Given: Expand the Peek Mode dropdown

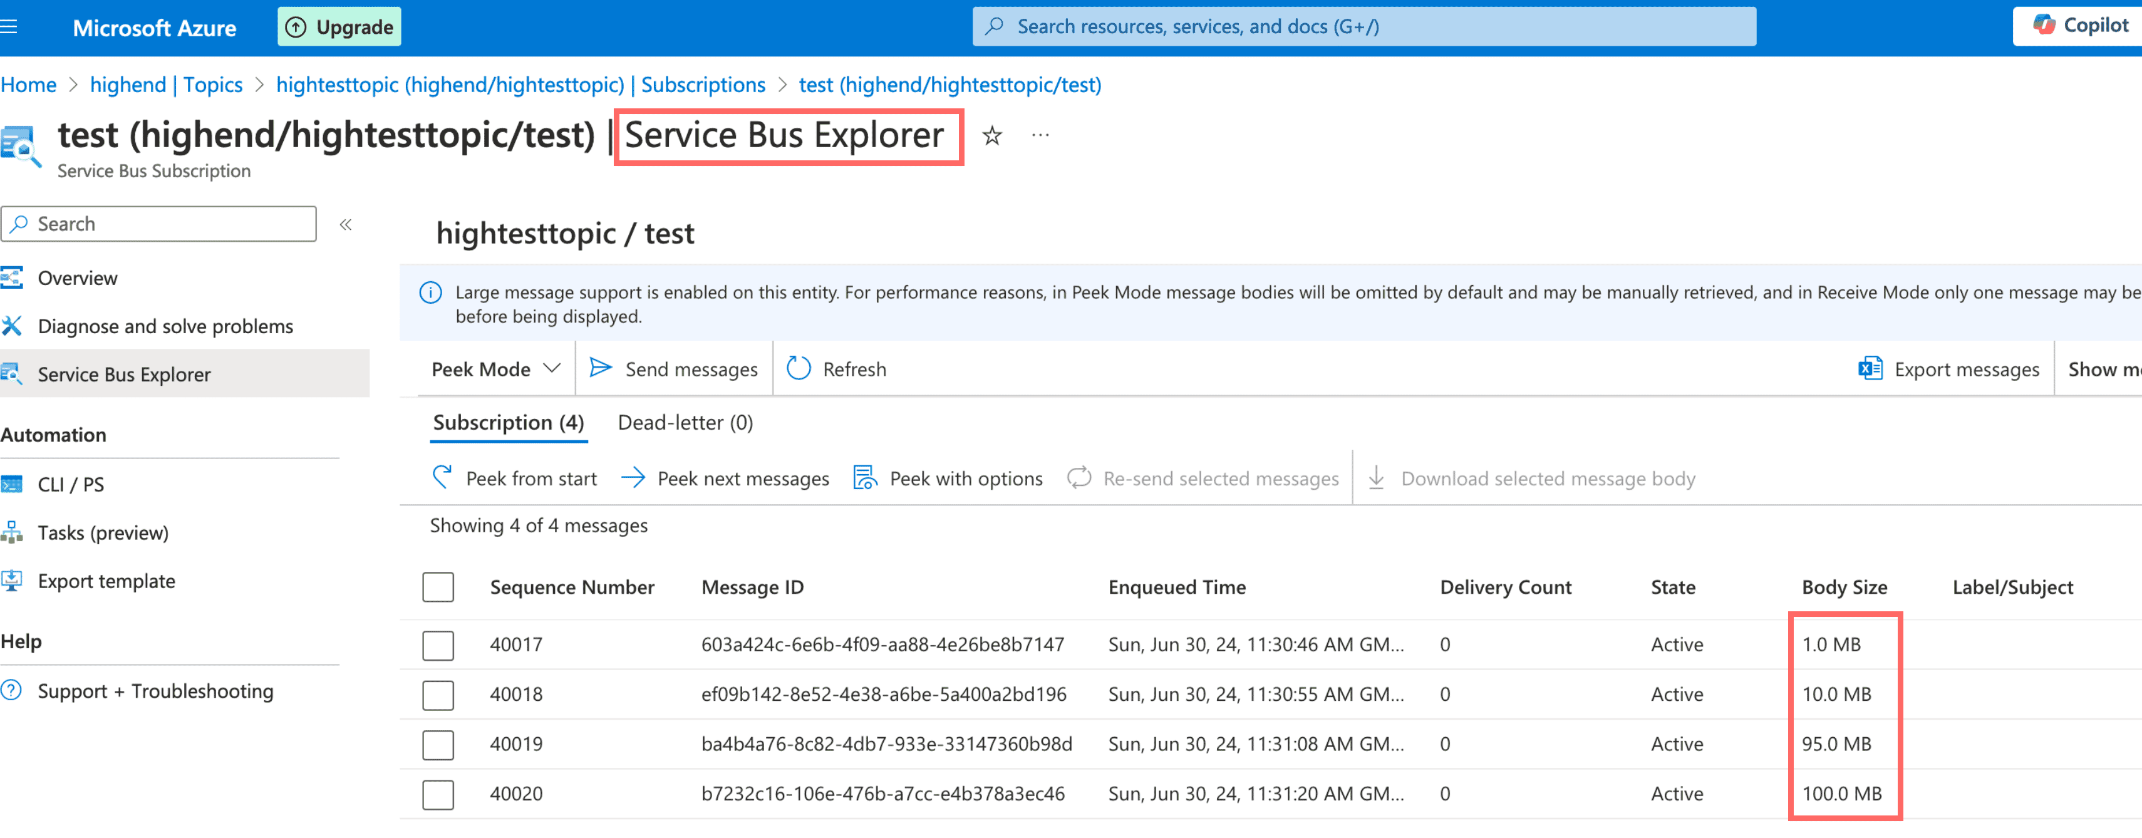Looking at the screenshot, I should (x=495, y=368).
